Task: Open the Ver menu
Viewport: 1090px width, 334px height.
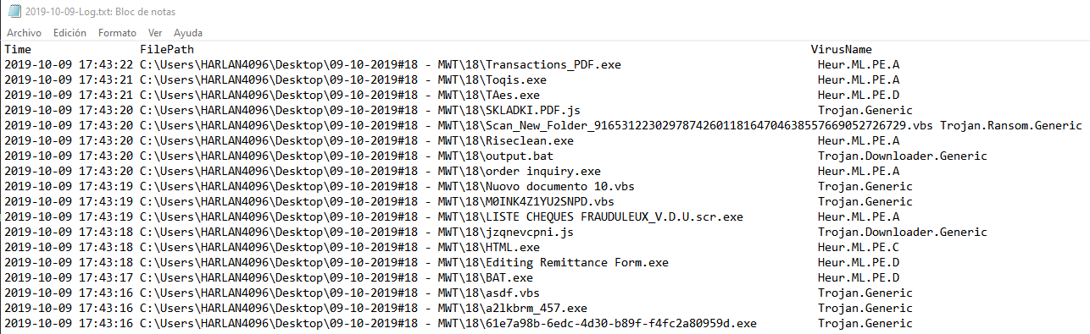Action: (x=155, y=32)
